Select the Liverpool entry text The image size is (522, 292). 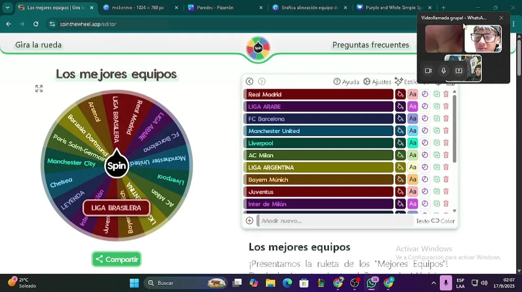point(318,143)
